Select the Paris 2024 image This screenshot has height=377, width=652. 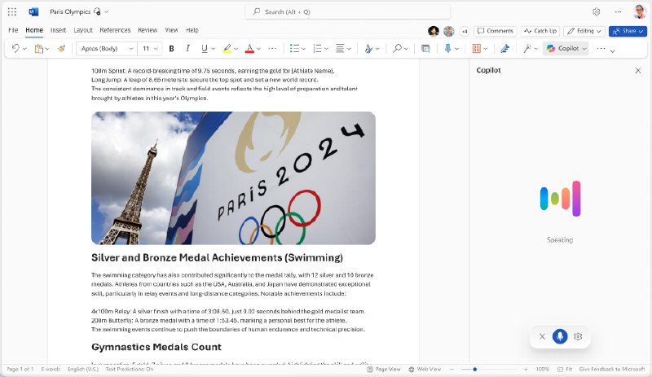(x=233, y=178)
